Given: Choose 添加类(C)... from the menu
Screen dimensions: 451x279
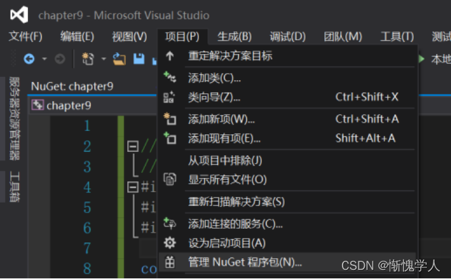Looking at the screenshot, I should tap(287, 78).
